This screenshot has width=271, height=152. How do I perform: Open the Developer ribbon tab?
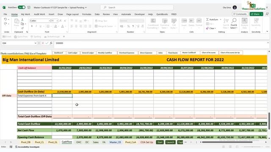139,14
